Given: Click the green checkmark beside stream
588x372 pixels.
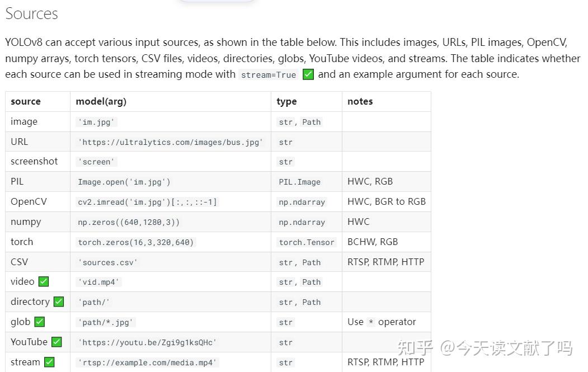Looking at the screenshot, I should tap(49, 362).
